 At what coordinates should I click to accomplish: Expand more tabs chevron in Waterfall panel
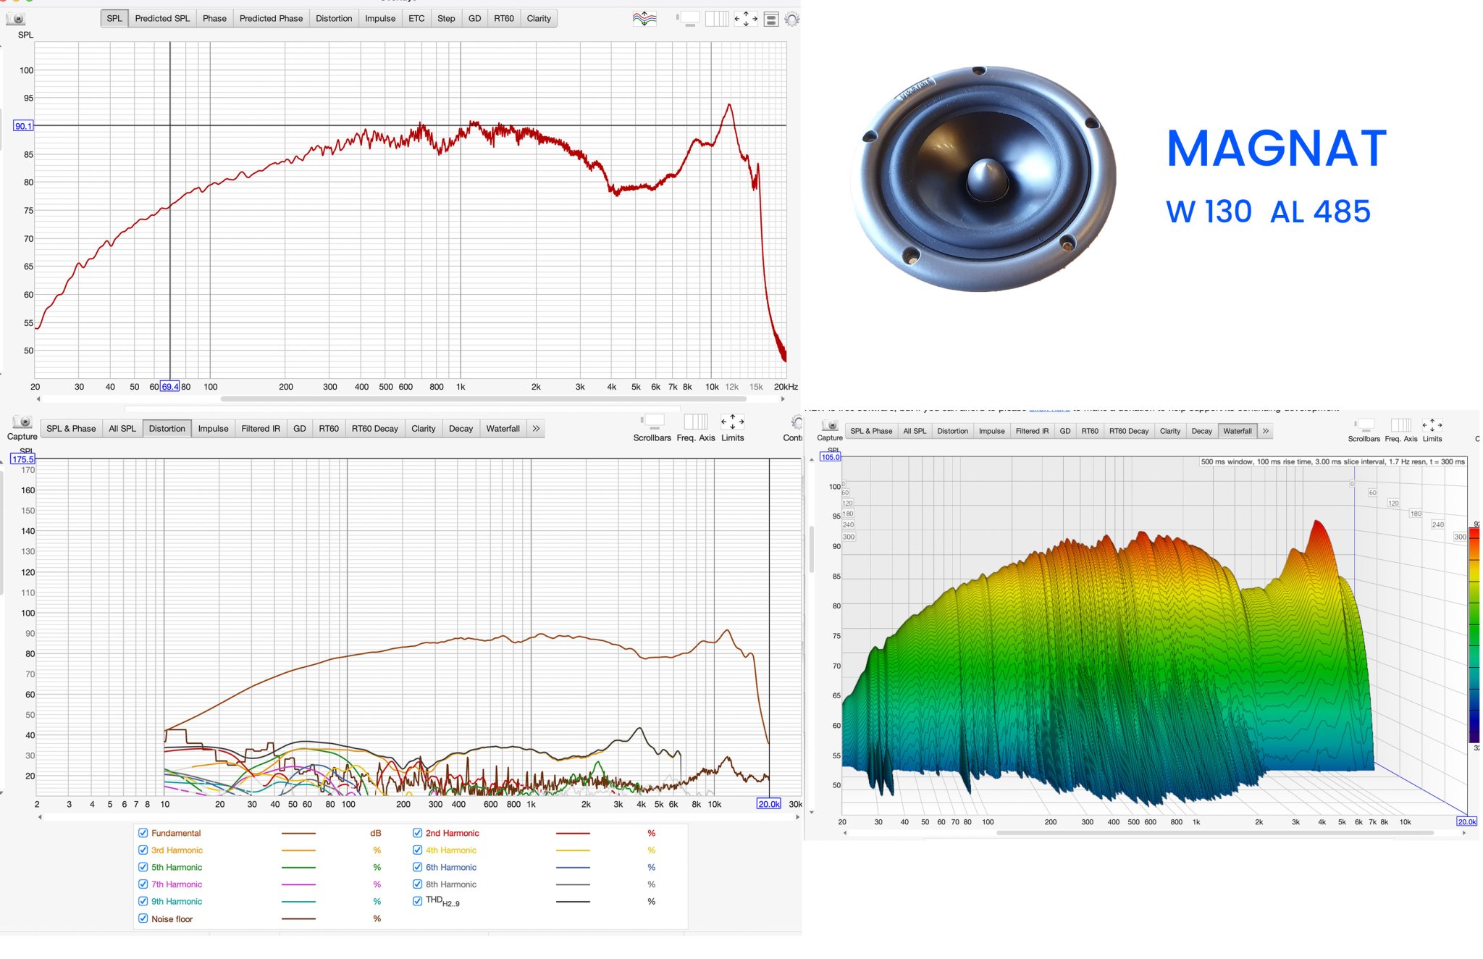1266,431
